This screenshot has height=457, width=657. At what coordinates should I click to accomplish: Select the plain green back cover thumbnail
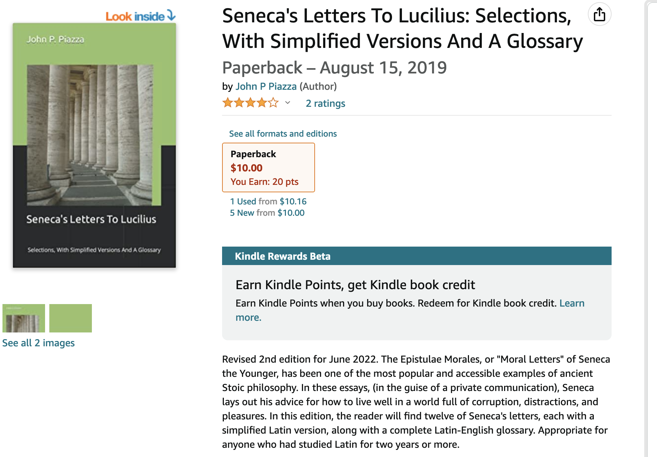71,318
